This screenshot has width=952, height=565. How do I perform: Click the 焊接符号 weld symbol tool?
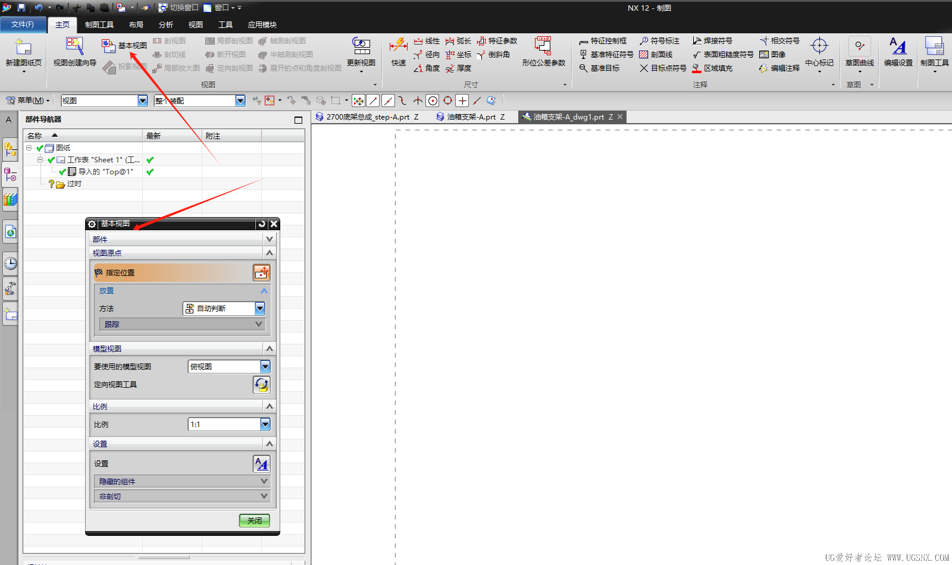[712, 41]
